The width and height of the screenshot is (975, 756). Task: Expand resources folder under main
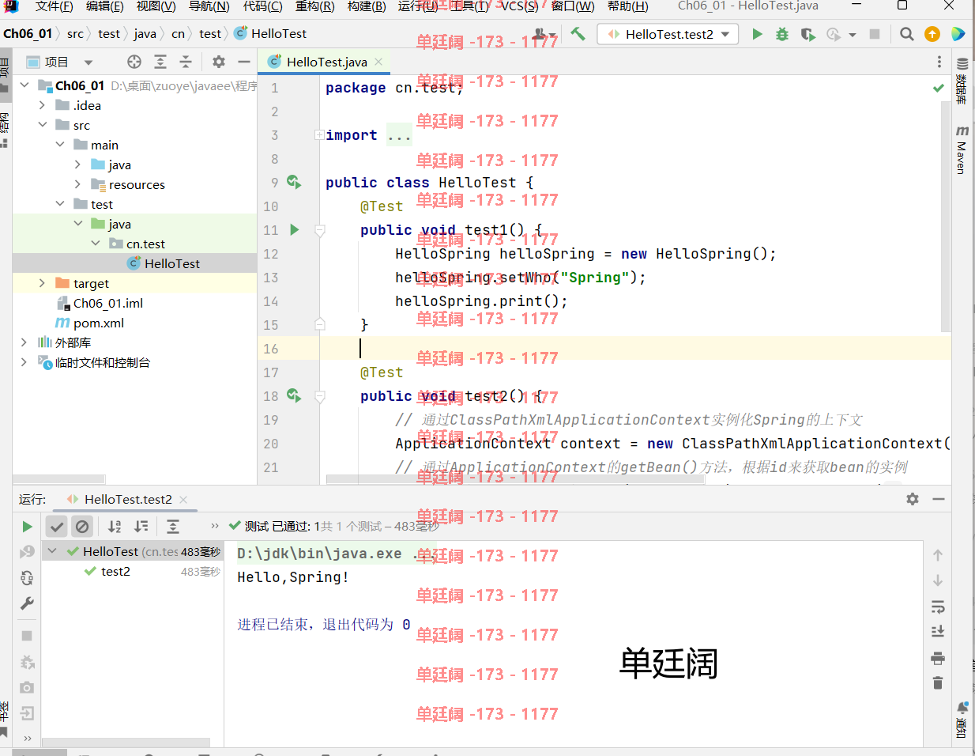(x=77, y=184)
